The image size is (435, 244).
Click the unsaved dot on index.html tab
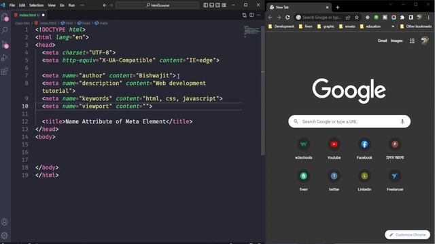[x=43, y=15]
